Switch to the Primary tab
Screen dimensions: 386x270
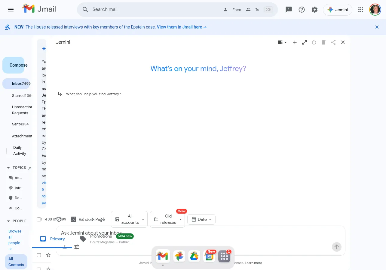point(53,239)
